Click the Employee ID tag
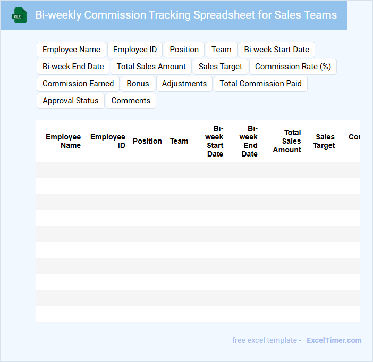Screen dimensions: 373x362 (135, 50)
